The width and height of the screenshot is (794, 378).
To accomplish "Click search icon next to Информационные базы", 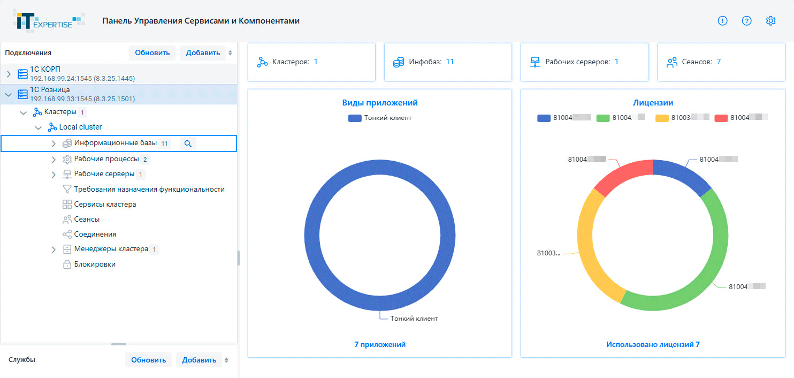I will (187, 143).
